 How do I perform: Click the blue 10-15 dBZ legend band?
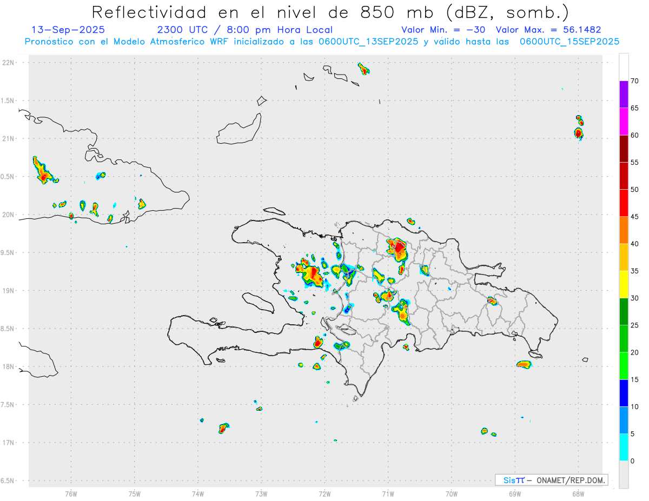coord(624,393)
